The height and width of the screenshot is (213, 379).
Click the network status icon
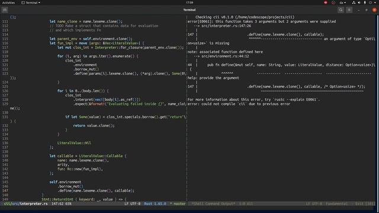(x=354, y=2)
